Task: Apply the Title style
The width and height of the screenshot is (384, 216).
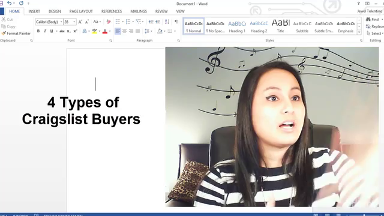Action: 281,26
